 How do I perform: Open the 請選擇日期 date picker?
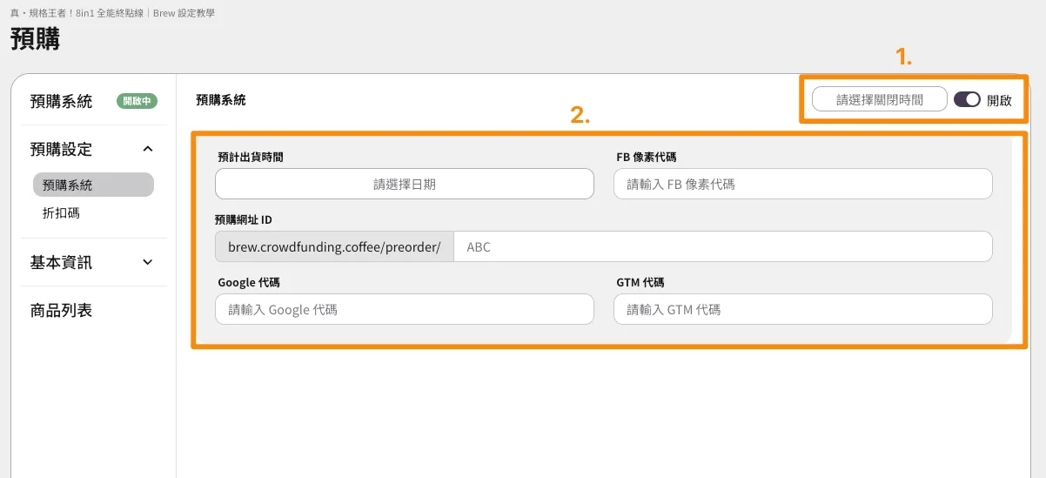click(405, 184)
